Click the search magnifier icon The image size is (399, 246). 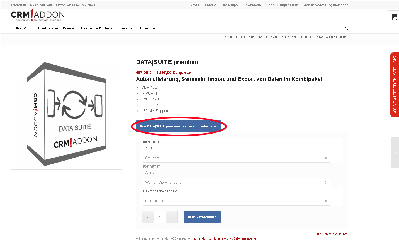[x=347, y=28]
